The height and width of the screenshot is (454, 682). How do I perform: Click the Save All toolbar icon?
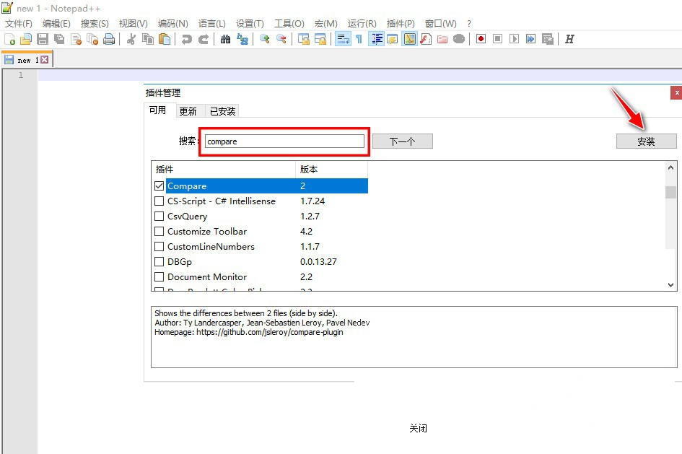click(59, 39)
